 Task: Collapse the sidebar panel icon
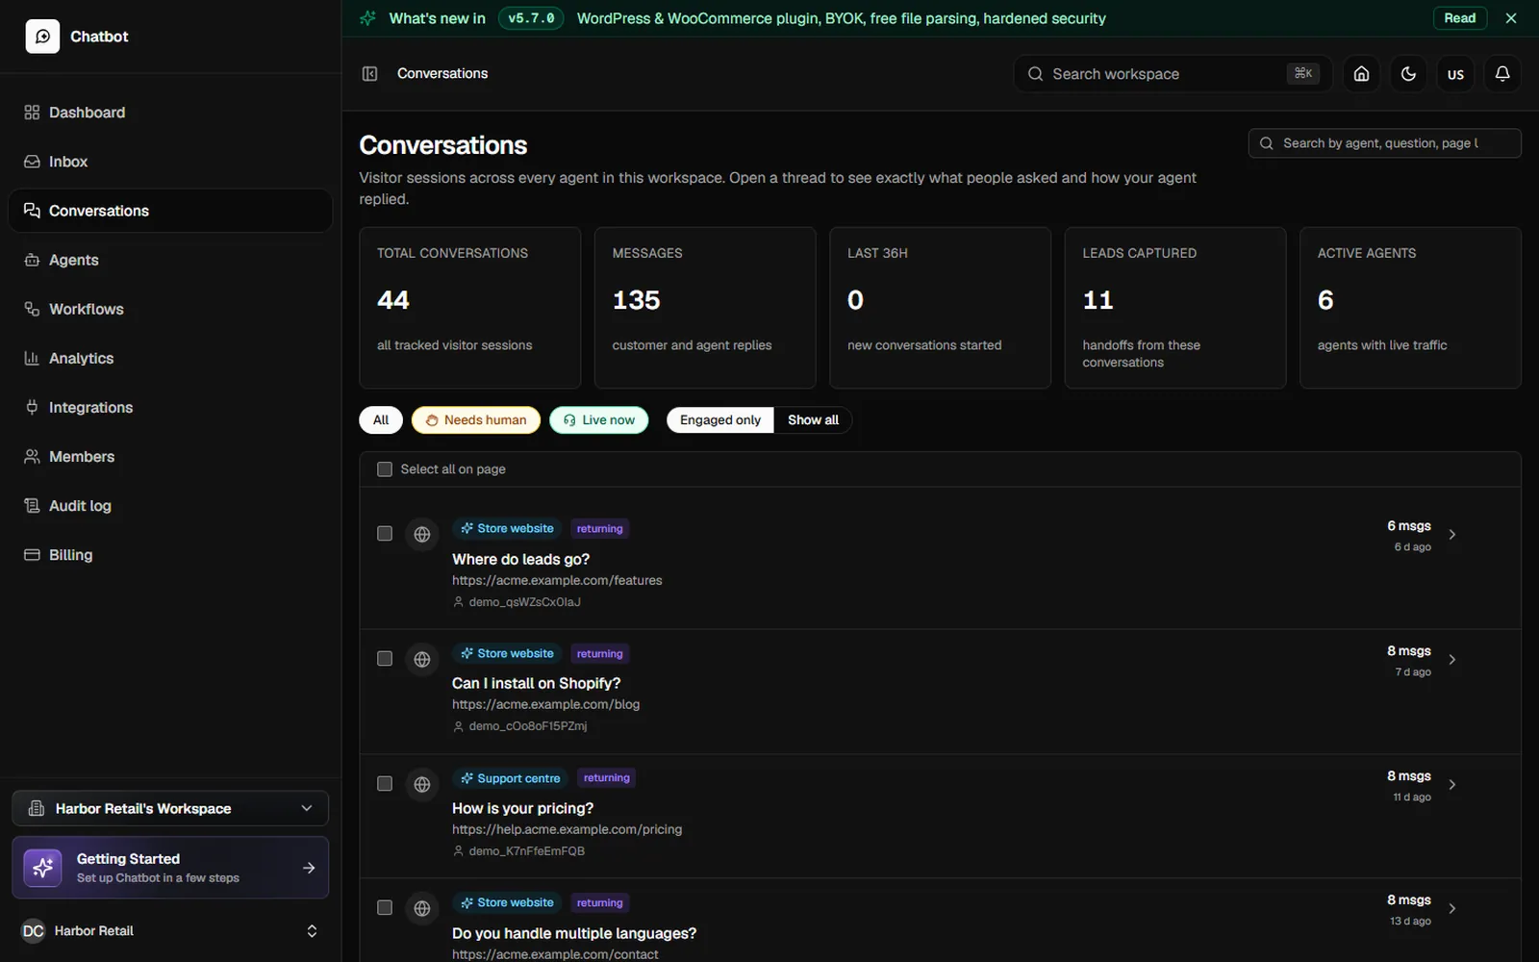tap(369, 74)
